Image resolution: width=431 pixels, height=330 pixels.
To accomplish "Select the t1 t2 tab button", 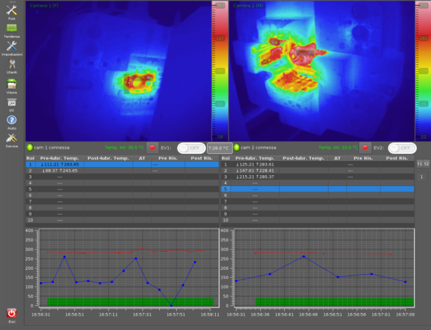I will click(x=423, y=164).
